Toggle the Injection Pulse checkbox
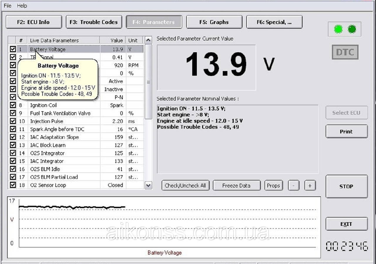 tap(13, 121)
